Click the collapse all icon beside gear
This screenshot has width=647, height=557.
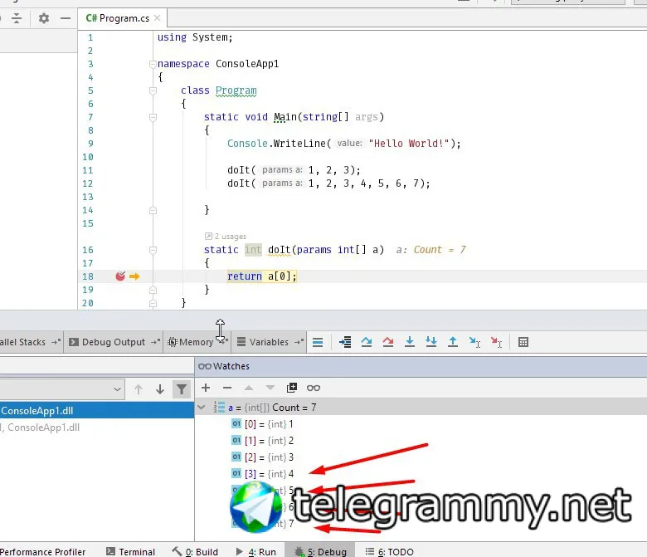(x=17, y=18)
